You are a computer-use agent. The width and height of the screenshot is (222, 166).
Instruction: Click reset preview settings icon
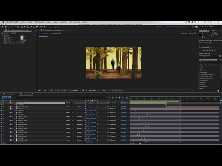pyautogui.click(x=220, y=56)
